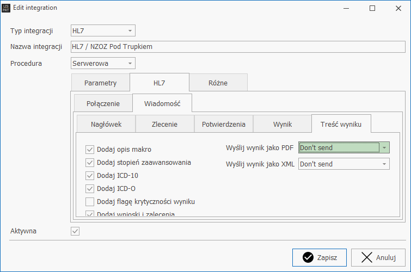
Task: Select the Nagłówek tab
Action: [x=106, y=124]
